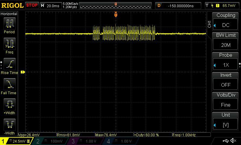
Task: Click the 5.00MSa/s sample rate readout
Action: tap(70, 4)
